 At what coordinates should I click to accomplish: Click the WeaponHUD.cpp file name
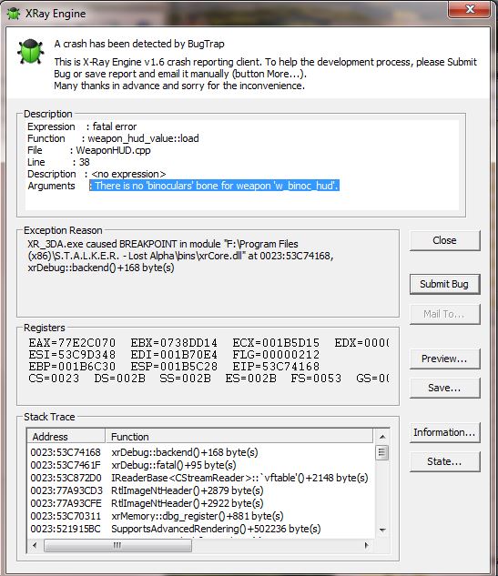113,150
